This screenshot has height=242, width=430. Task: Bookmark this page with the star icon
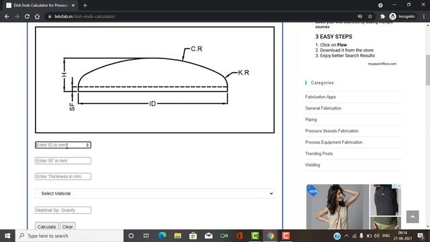point(370,16)
